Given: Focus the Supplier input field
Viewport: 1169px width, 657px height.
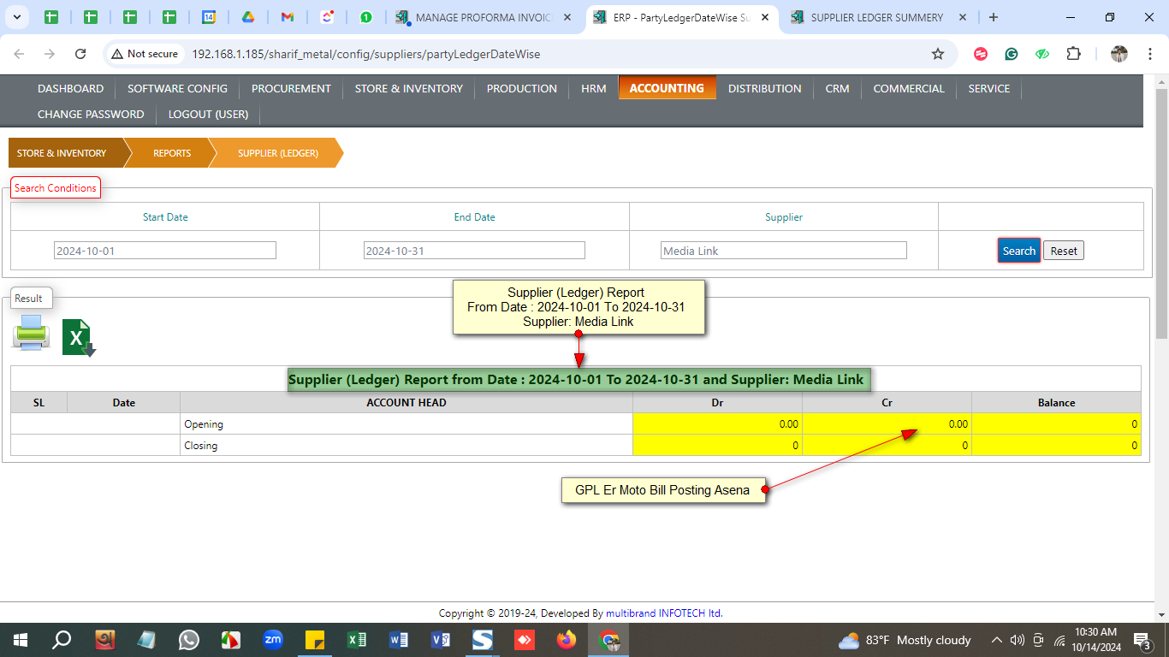Looking at the screenshot, I should [784, 251].
